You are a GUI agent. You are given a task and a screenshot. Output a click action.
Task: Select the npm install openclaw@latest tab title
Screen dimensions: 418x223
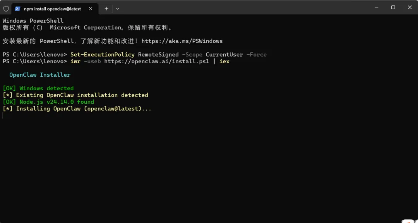coord(52,8)
